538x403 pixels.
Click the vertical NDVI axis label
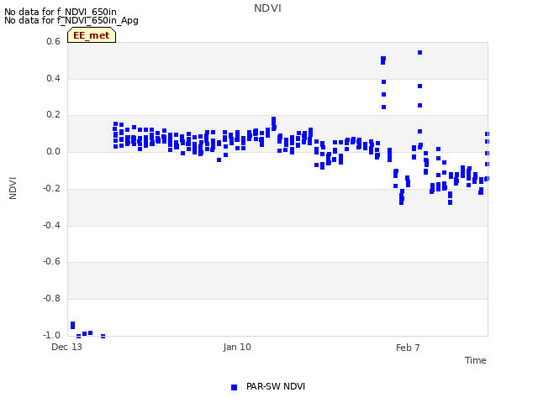[x=13, y=188]
